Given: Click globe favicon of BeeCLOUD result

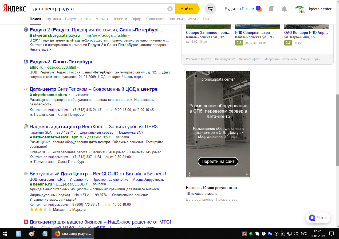Looking at the screenshot, I should 26,174.
